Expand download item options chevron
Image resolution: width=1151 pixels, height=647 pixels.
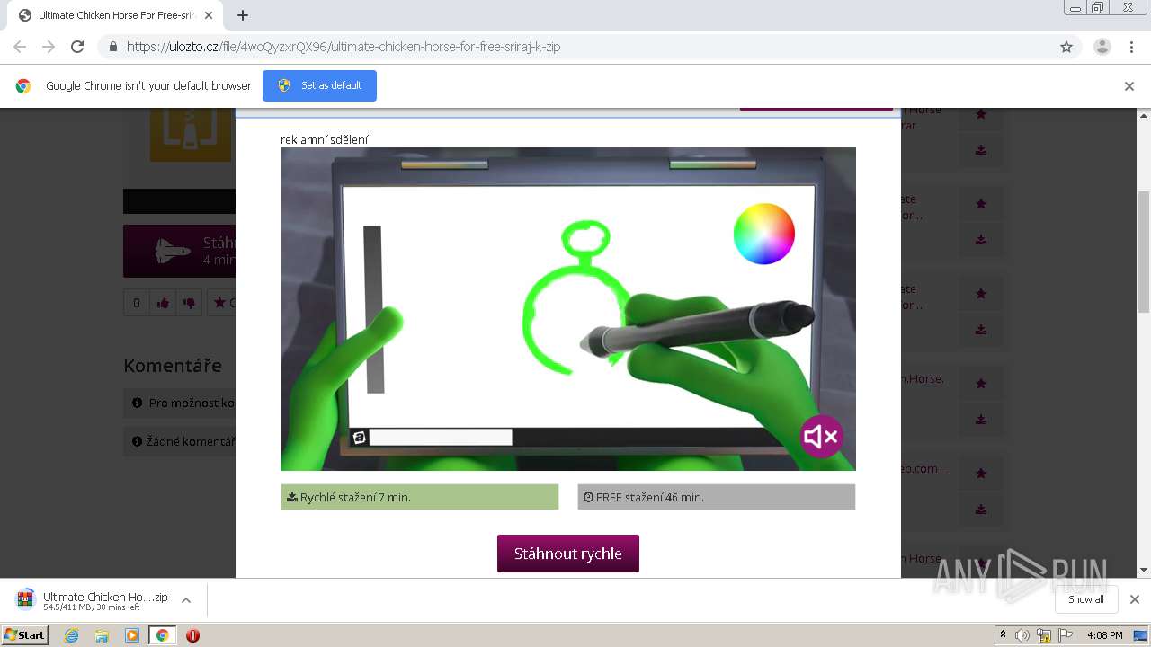[x=186, y=600]
